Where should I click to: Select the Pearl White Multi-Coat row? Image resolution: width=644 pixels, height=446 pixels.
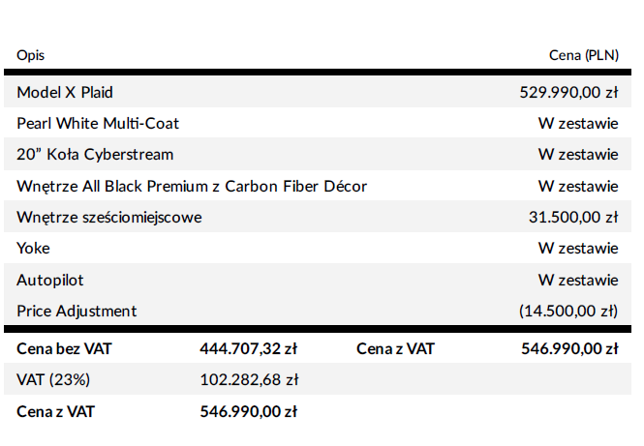pos(98,124)
